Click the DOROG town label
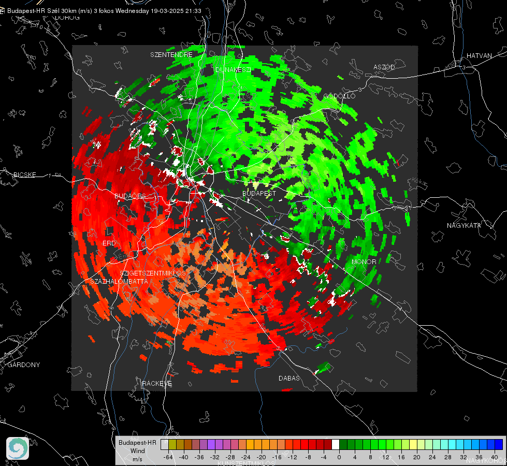The height and width of the screenshot is (466, 507). pyautogui.click(x=67, y=18)
